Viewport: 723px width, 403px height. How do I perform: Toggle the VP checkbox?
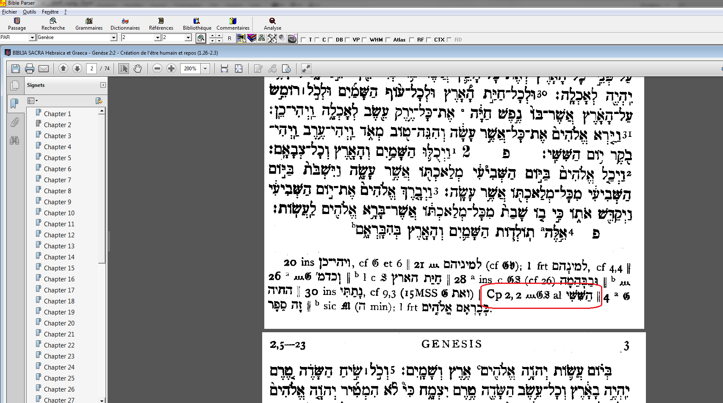347,40
